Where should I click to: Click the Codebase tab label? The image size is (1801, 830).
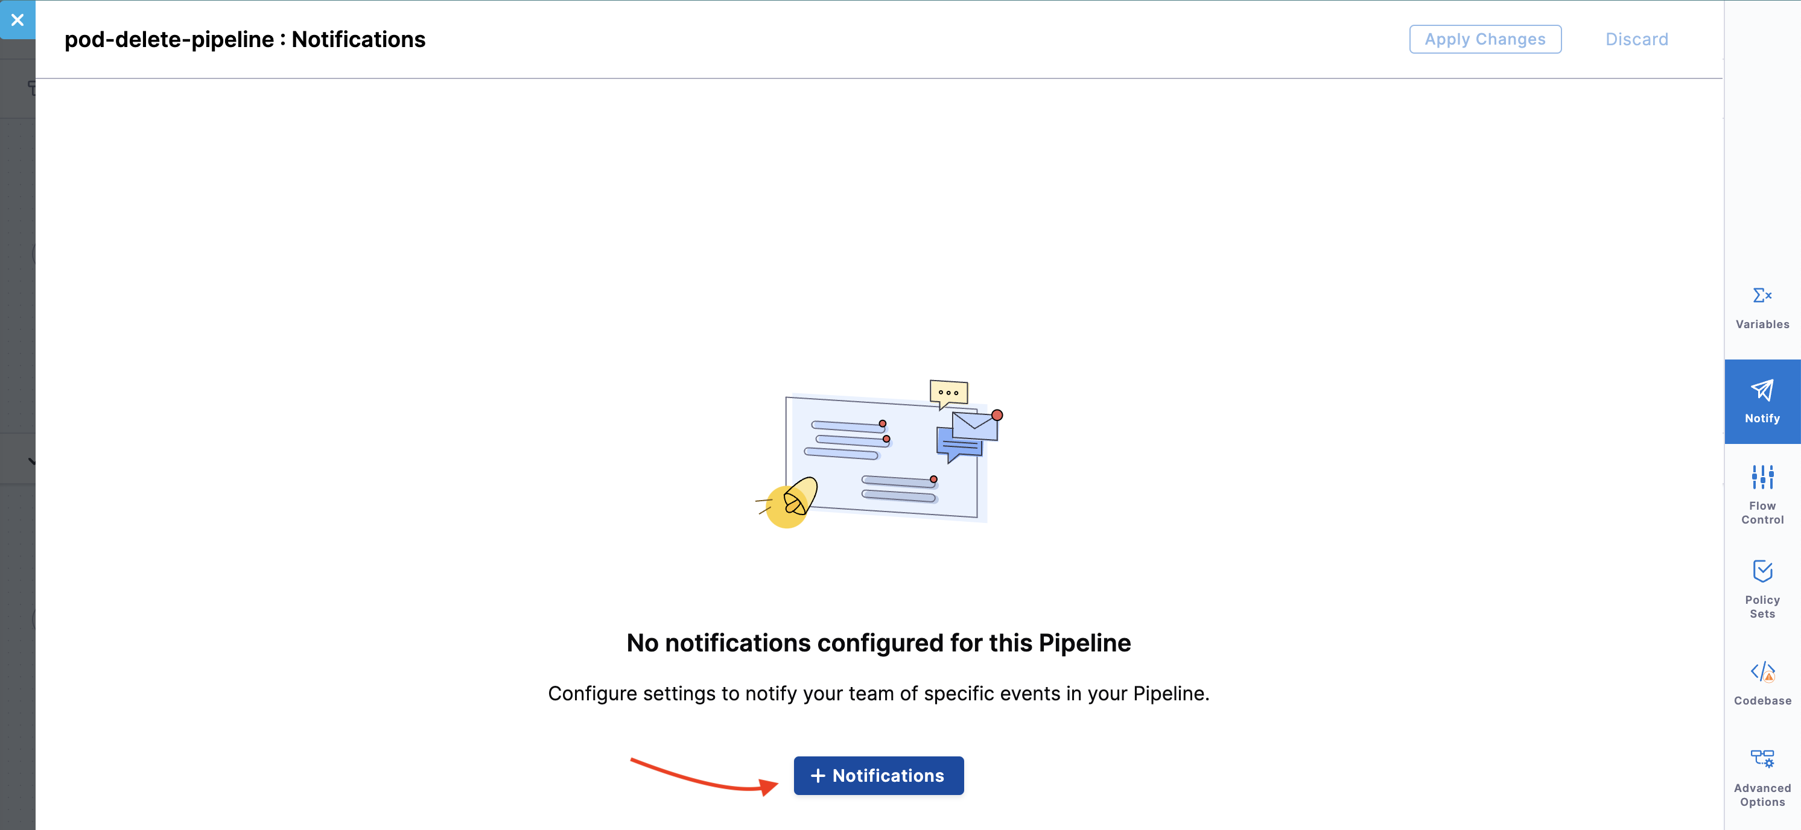pyautogui.click(x=1762, y=701)
